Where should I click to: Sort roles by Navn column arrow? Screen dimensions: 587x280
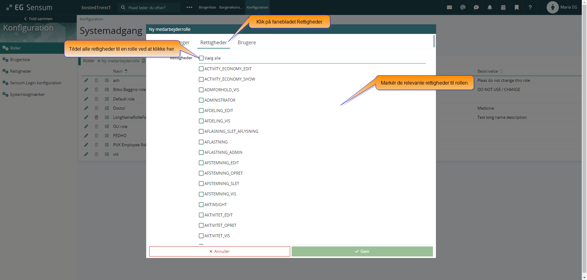(x=126, y=71)
